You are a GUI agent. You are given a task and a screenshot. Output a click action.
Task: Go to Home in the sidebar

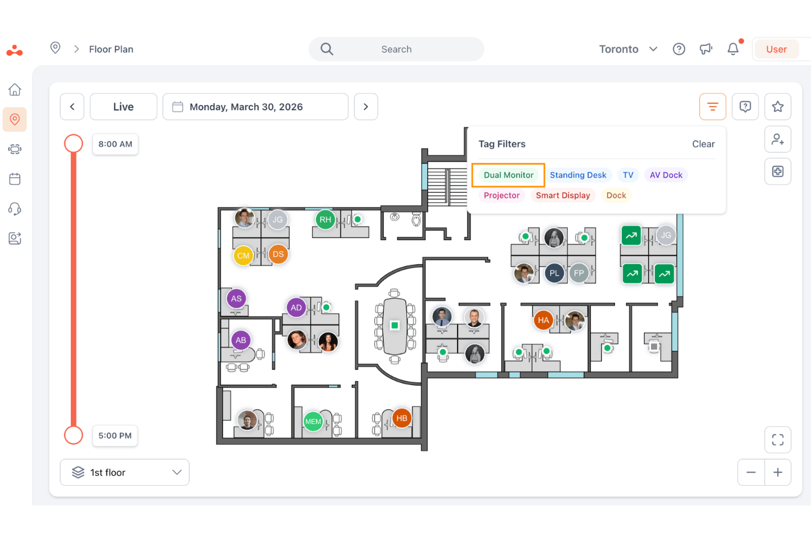point(15,89)
